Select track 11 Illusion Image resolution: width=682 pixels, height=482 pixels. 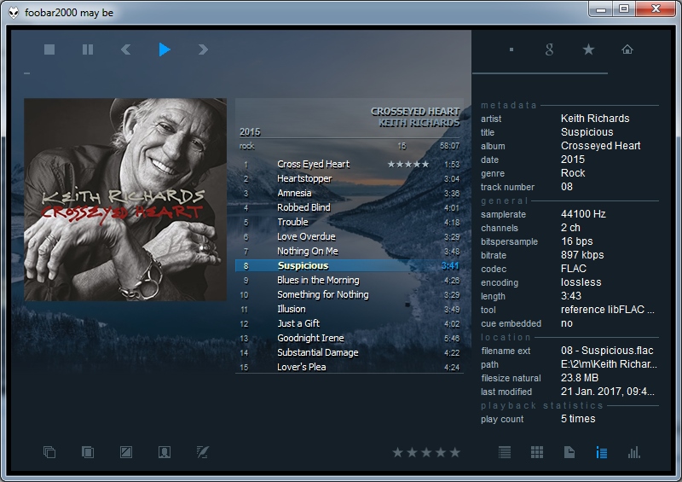pyautogui.click(x=350, y=309)
